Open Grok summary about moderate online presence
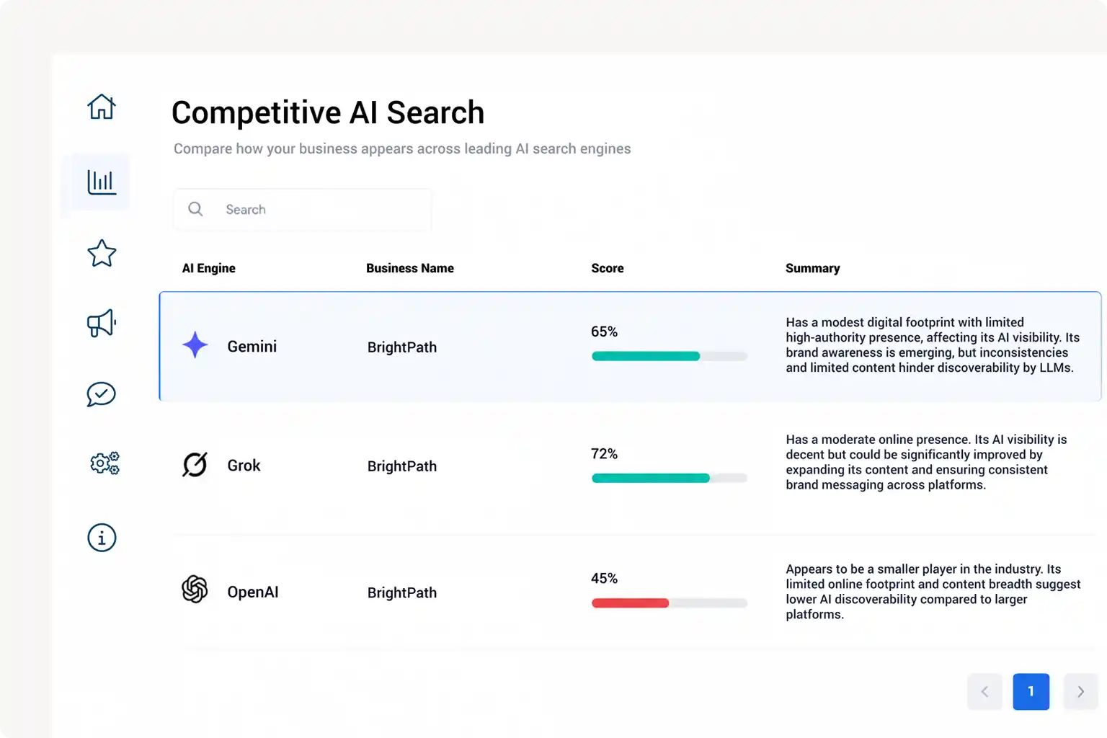This screenshot has height=738, width=1107. tap(926, 462)
